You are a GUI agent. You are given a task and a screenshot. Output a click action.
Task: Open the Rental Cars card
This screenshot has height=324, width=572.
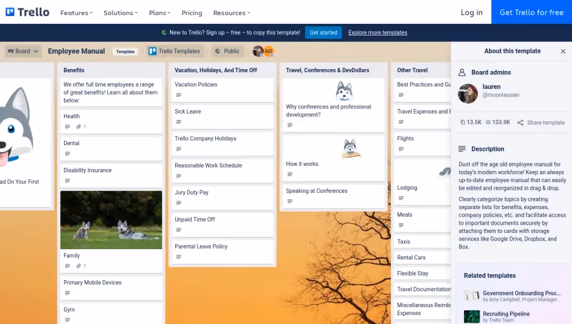coord(423,258)
